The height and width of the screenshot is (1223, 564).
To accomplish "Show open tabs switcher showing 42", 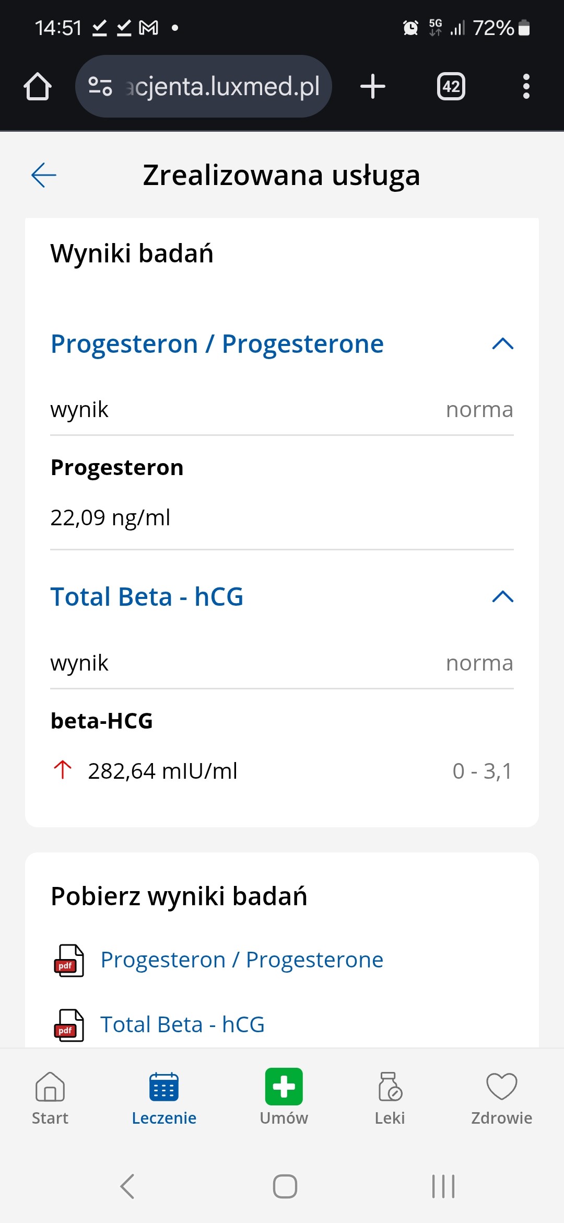I will [451, 86].
